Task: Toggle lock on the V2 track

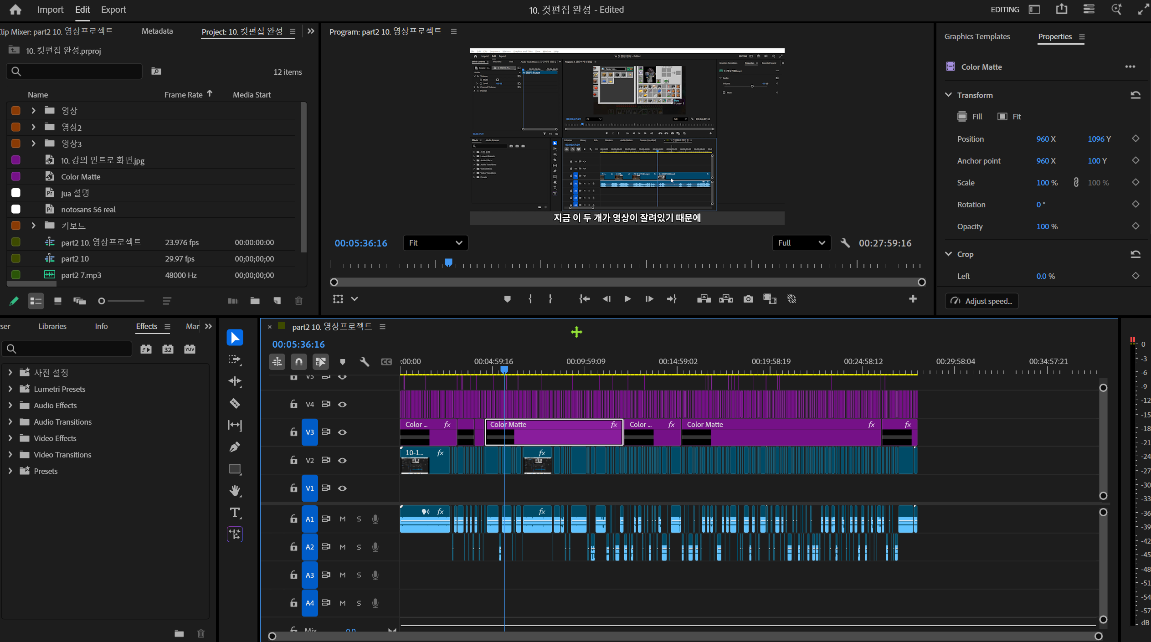Action: click(x=293, y=460)
